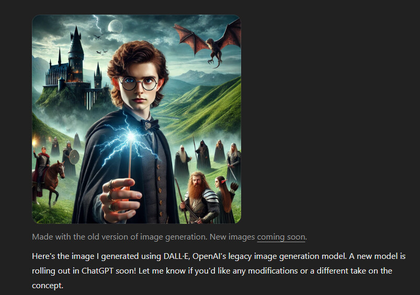Click the black bow tie
The image size is (420, 295).
point(150,124)
